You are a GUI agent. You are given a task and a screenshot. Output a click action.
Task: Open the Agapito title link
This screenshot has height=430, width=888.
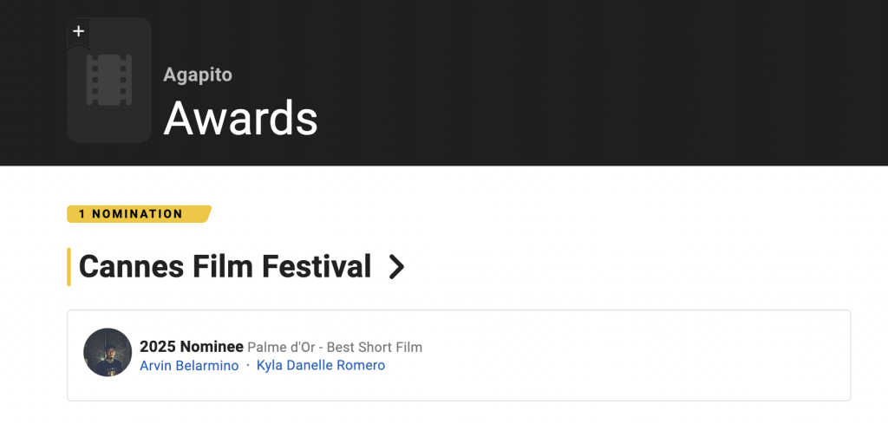(x=198, y=75)
